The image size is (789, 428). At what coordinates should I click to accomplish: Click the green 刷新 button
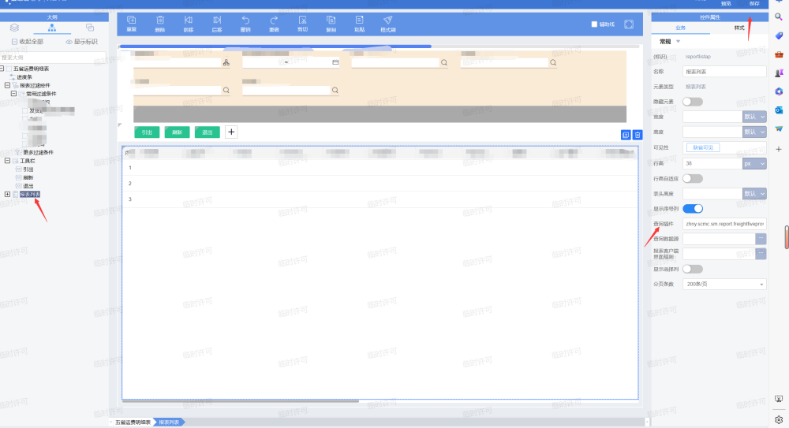click(177, 132)
